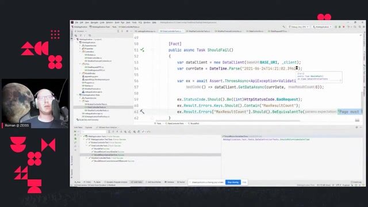This screenshot has height=207, width=368.
Task: Open the Terminal tool window tab
Action: pyautogui.click(x=170, y=182)
